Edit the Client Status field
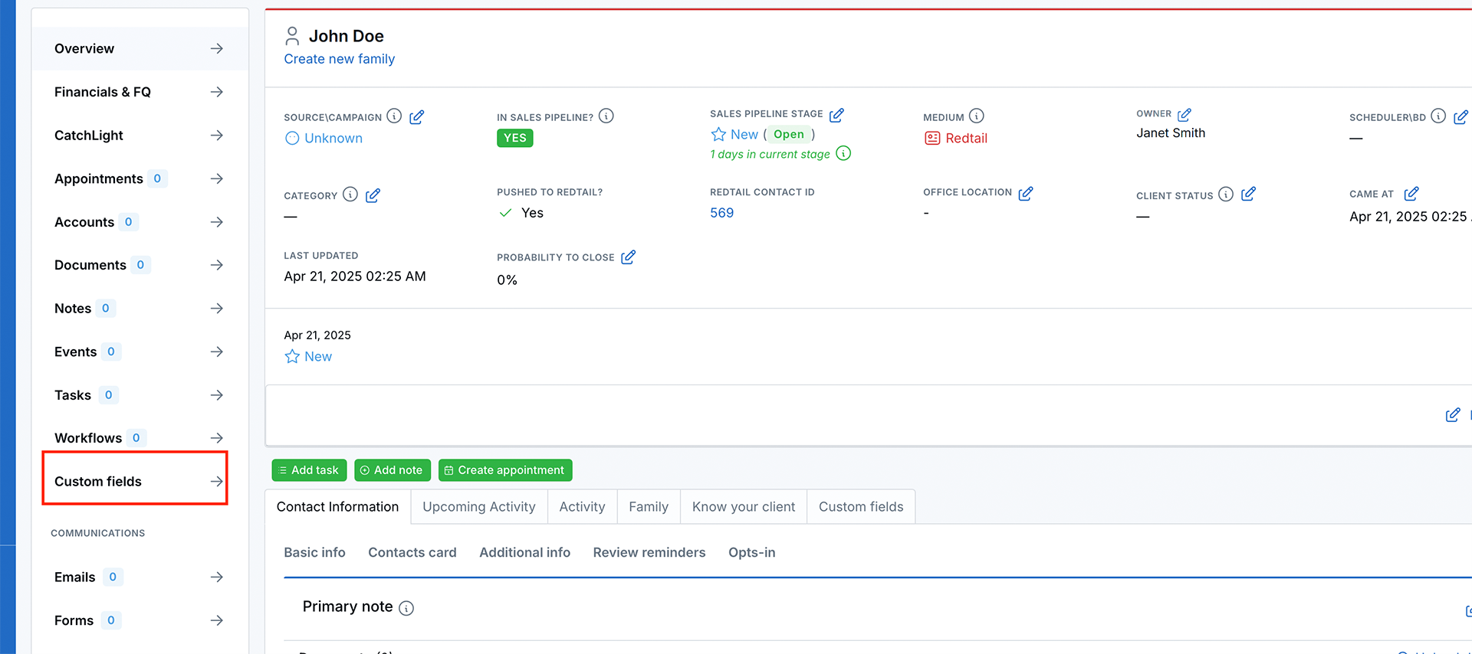 tap(1248, 195)
